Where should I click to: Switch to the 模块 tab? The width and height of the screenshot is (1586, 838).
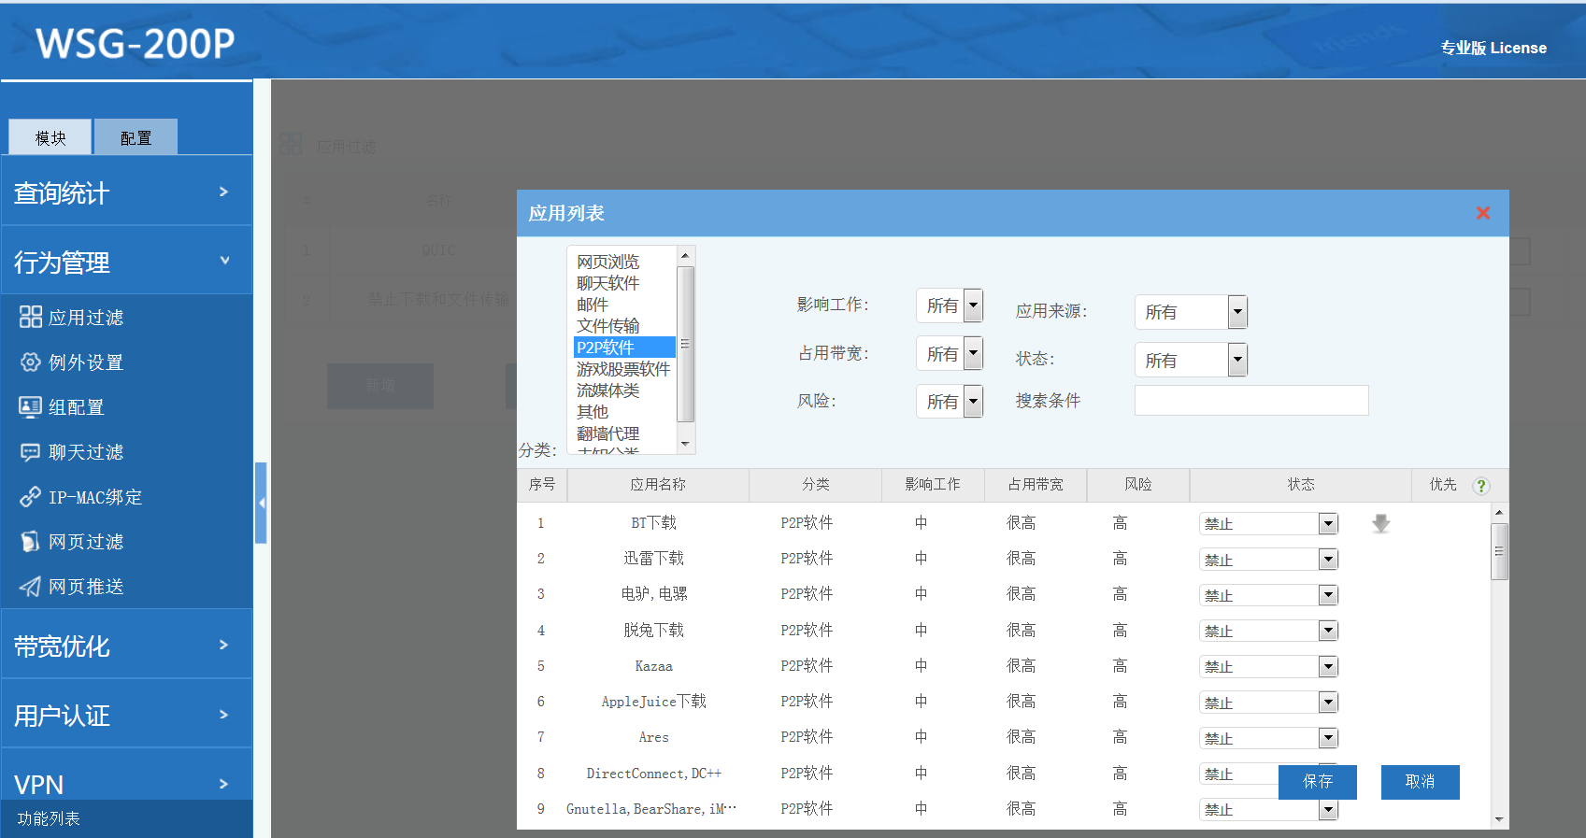(50, 137)
